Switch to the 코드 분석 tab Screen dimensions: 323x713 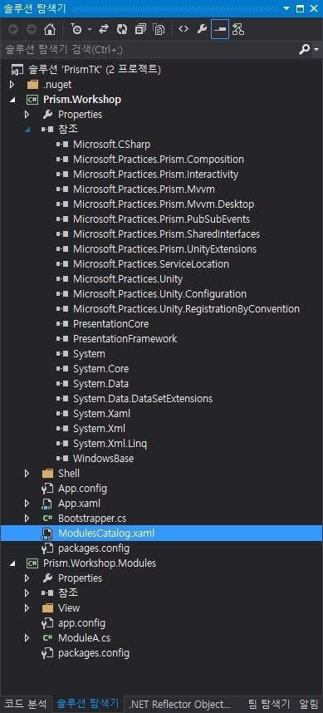[x=25, y=704]
